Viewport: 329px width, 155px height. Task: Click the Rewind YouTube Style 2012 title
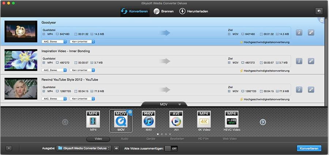[70, 80]
